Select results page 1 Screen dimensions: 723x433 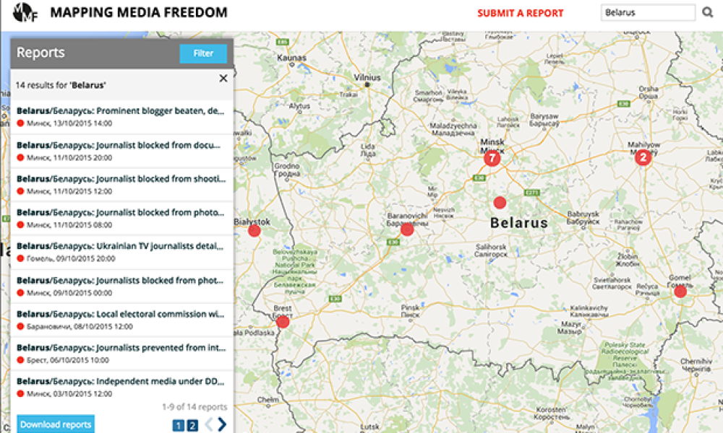178,426
